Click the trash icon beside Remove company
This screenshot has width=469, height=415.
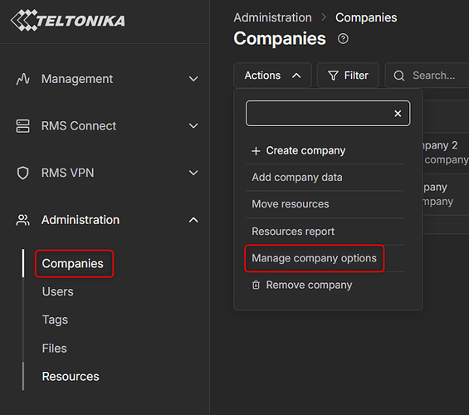[x=256, y=285]
